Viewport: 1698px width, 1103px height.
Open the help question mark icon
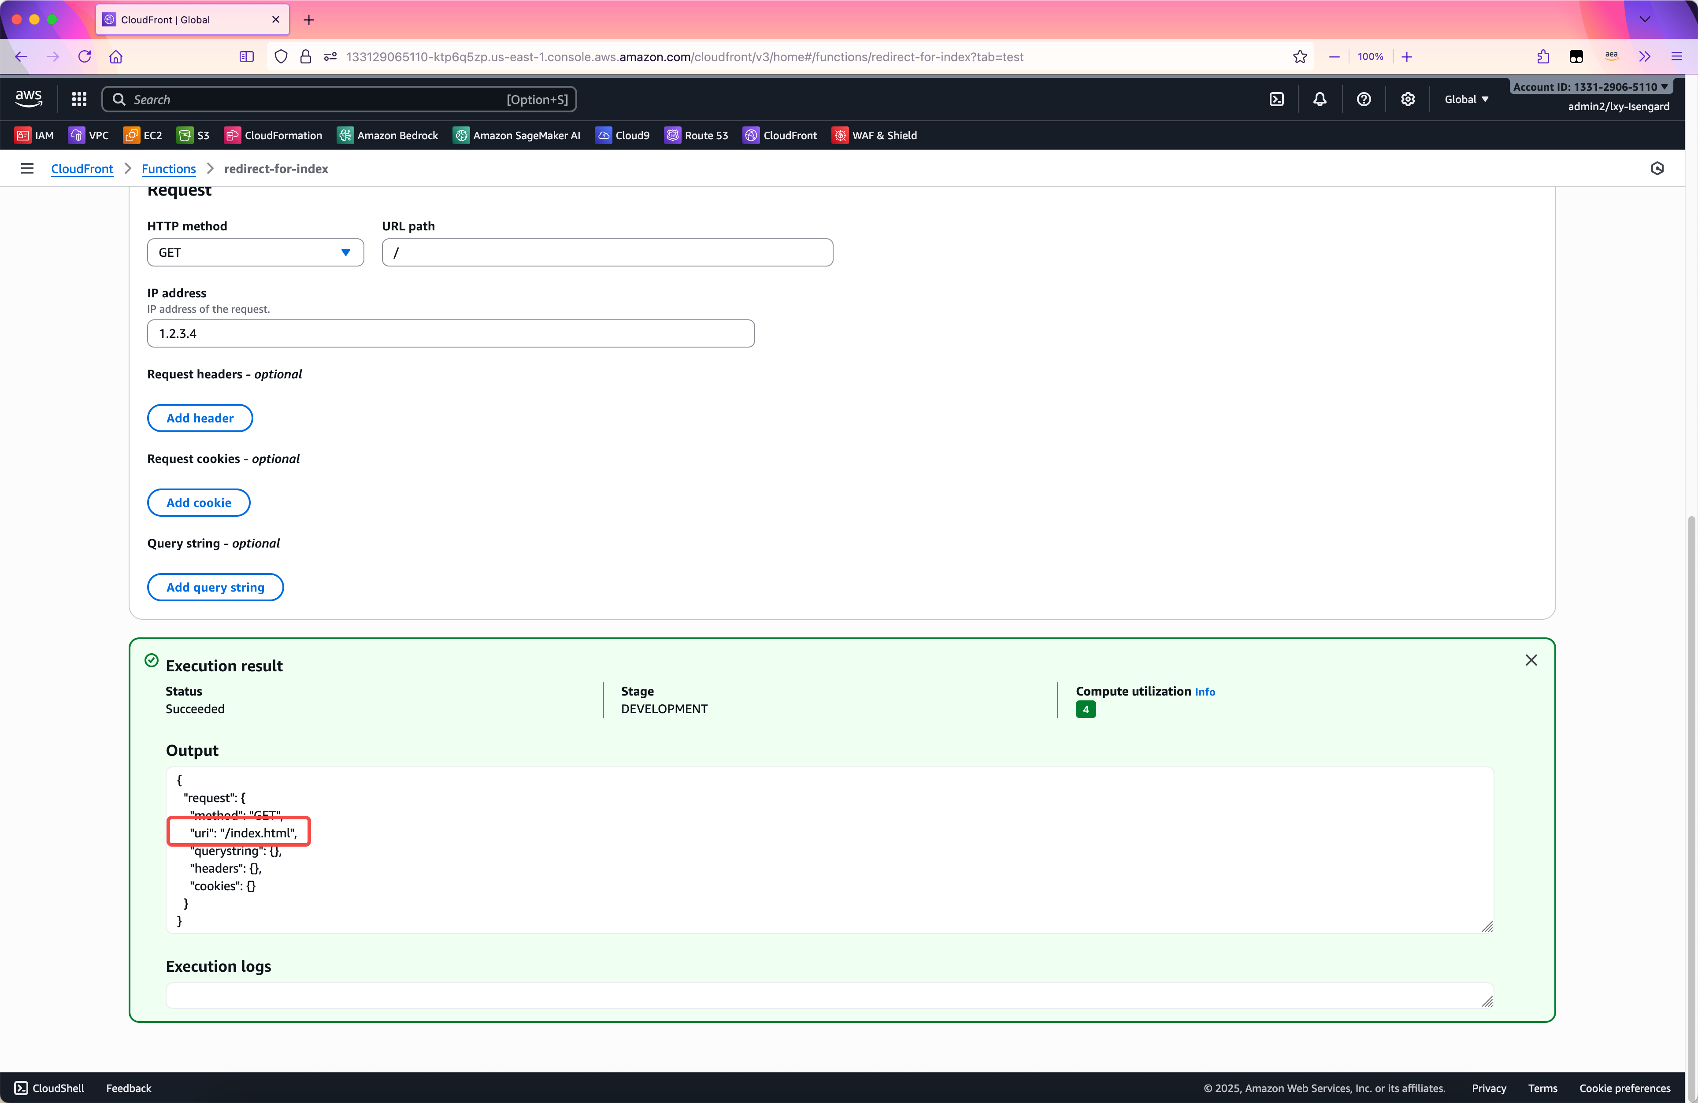1363,99
